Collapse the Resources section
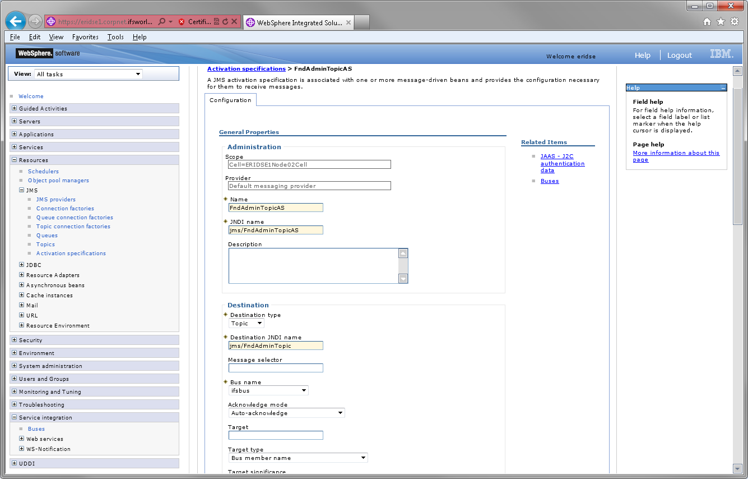The width and height of the screenshot is (748, 479). point(14,160)
